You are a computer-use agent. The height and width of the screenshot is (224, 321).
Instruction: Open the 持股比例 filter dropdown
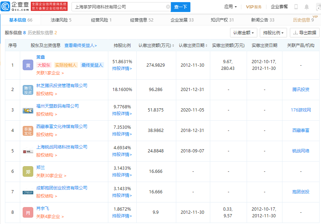273,33
